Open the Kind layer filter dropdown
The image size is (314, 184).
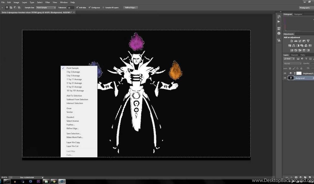click(x=289, y=59)
